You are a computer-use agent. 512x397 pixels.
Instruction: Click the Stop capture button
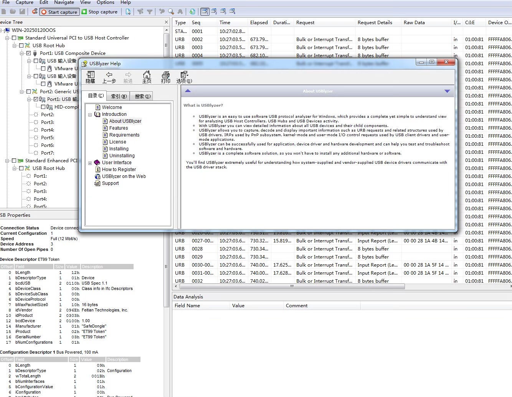[99, 12]
